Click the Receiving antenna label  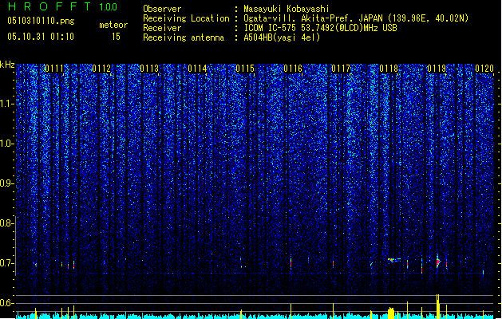pyautogui.click(x=184, y=37)
